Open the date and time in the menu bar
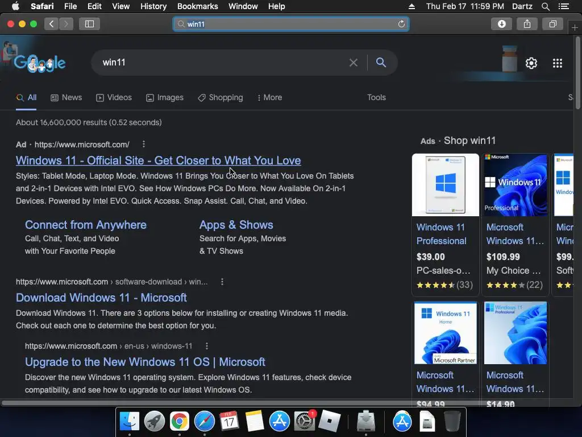 [465, 6]
